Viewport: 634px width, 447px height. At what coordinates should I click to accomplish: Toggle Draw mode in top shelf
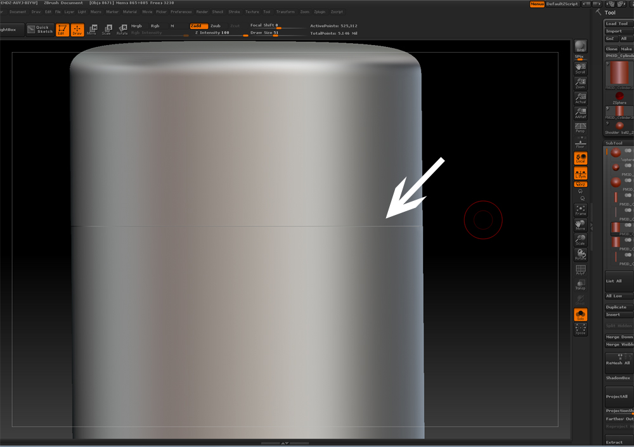coord(77,30)
